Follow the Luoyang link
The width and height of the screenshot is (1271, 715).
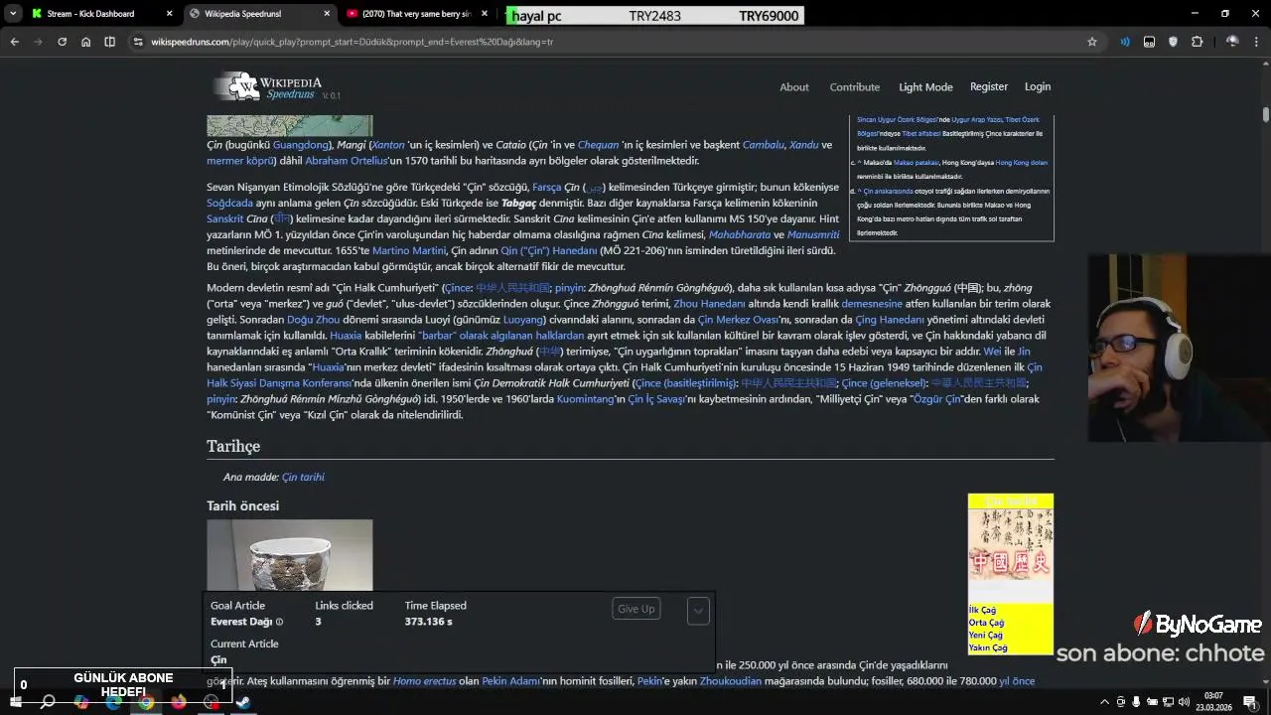[523, 320]
